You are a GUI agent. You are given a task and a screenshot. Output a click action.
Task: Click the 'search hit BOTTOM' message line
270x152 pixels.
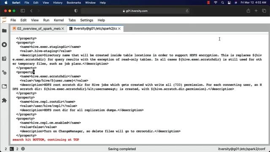coord(46,140)
